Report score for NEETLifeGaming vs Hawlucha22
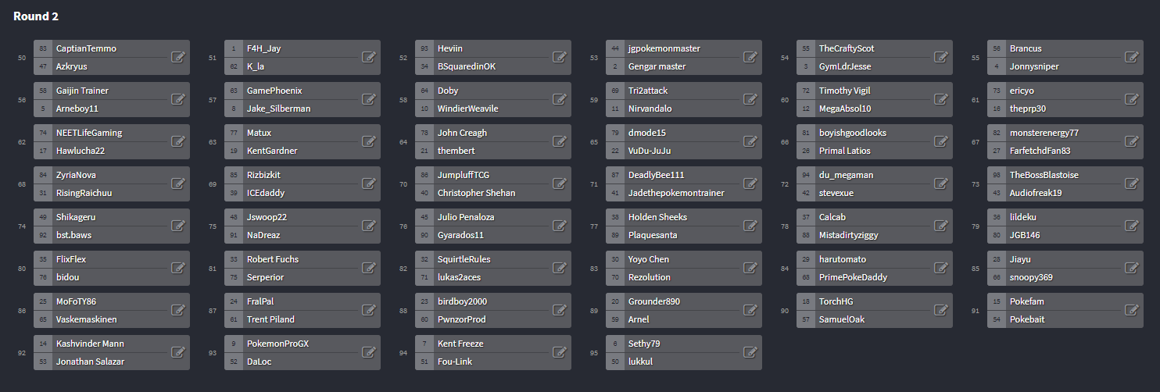The height and width of the screenshot is (392, 1160). [178, 141]
